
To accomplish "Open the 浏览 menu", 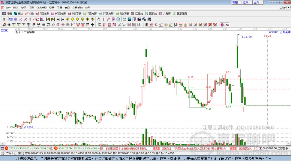I will [16, 8].
